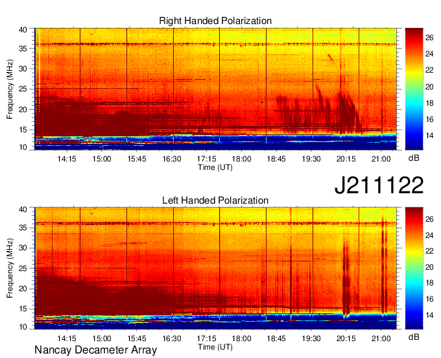Click the Left Handed plot's color bar
This screenshot has height=358, width=441.
coord(414,268)
